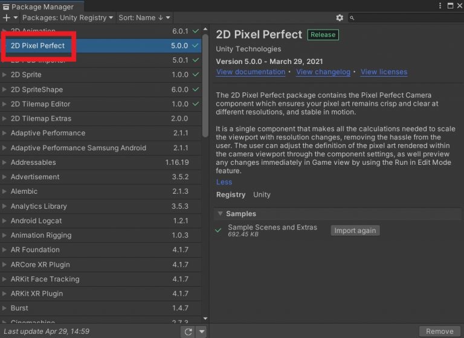Open View licenses link
The width and height of the screenshot is (464, 338).
384,72
